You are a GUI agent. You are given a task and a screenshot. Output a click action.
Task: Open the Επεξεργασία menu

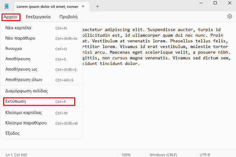38,17
